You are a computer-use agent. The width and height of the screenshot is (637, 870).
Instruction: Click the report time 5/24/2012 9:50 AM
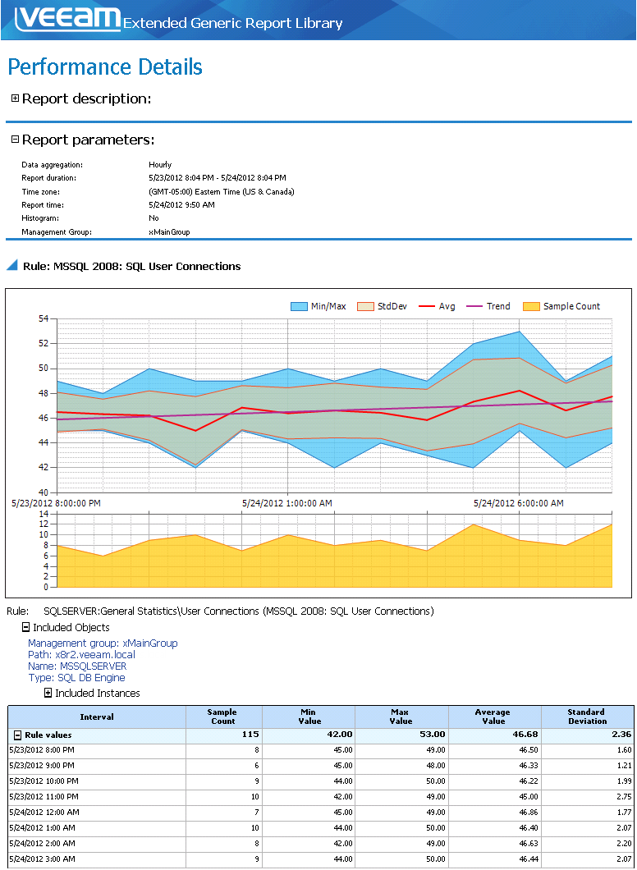coord(181,204)
